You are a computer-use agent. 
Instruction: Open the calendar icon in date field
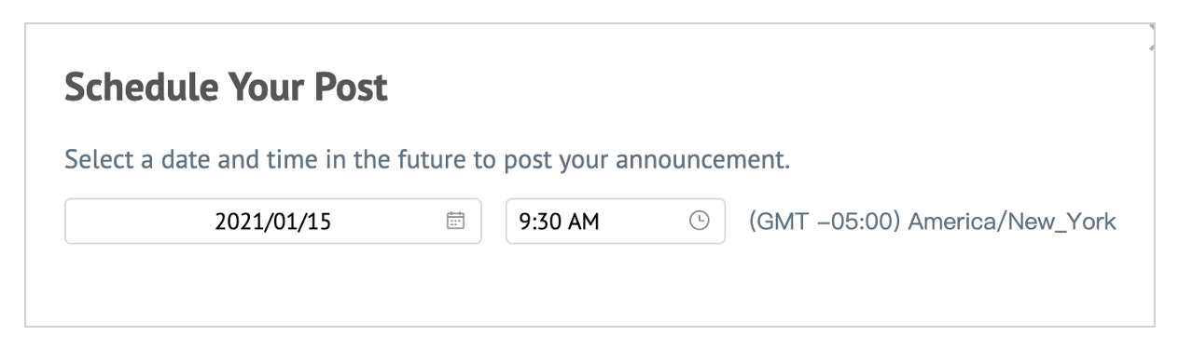coord(455,221)
